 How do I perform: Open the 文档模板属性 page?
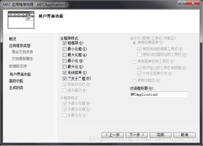pos(22,59)
